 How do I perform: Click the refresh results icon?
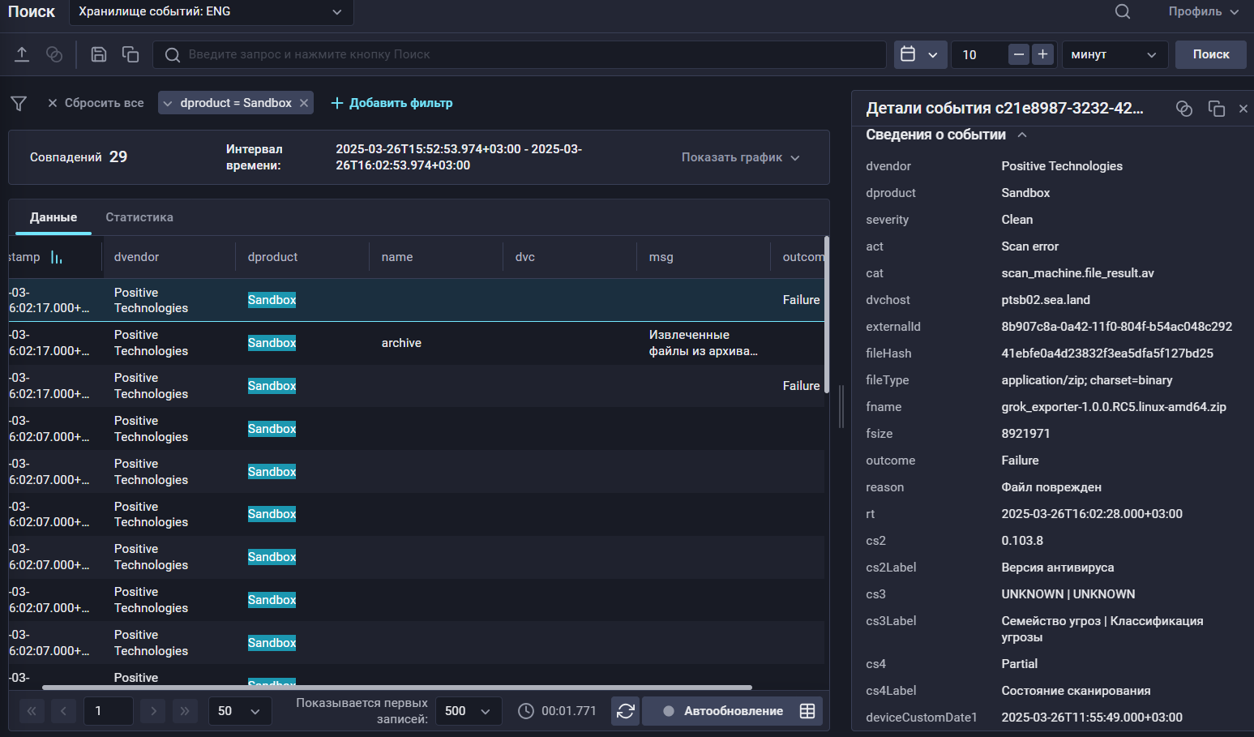tap(625, 711)
